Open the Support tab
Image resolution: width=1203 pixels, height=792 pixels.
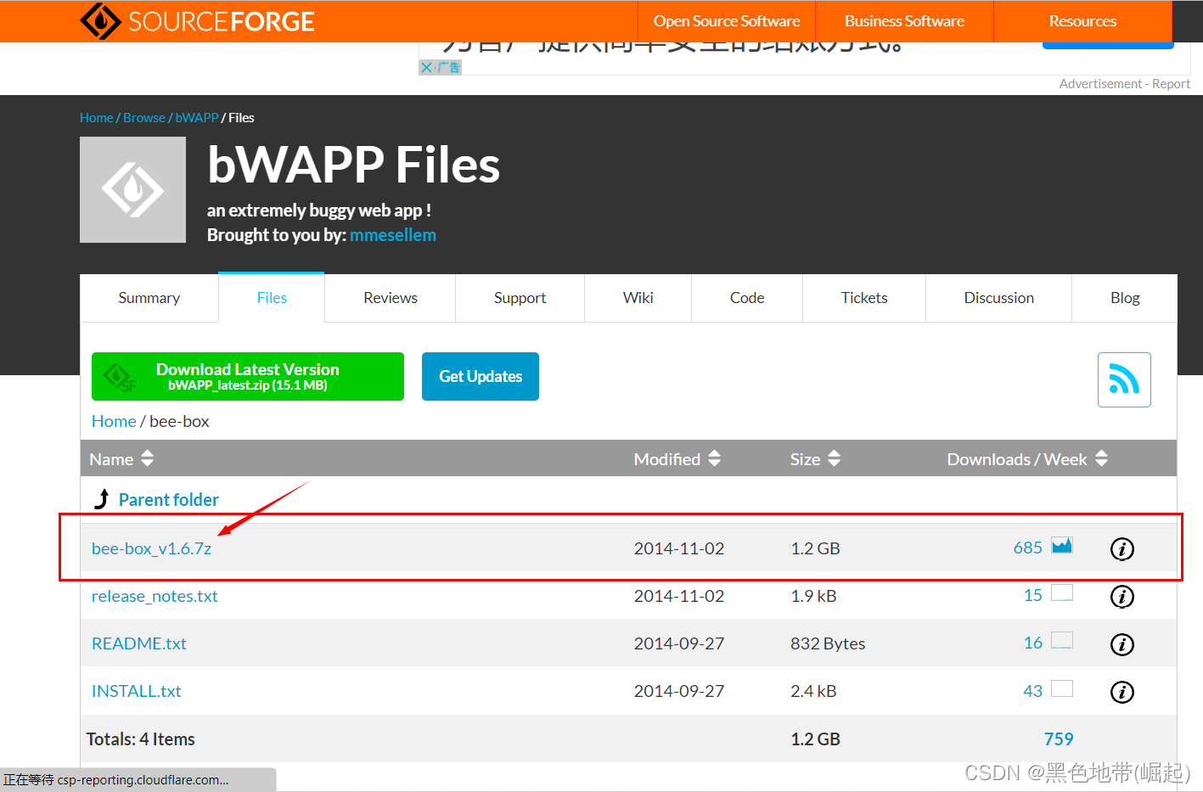tap(520, 298)
